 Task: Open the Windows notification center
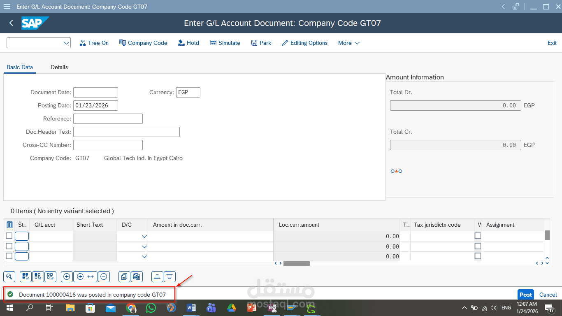pyautogui.click(x=550, y=308)
